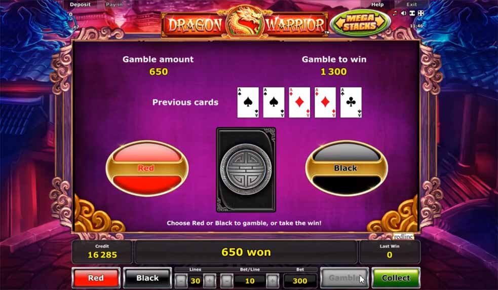This screenshot has height=290, width=498.
Task: Toggle fullscreen with the four-arrows icon
Action: (x=421, y=13)
